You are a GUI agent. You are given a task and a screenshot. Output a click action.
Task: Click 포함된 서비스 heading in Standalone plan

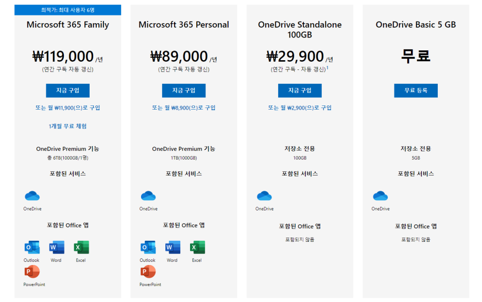[x=300, y=174]
